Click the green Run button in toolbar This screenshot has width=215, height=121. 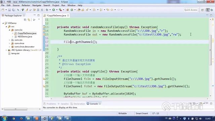pos(54,10)
